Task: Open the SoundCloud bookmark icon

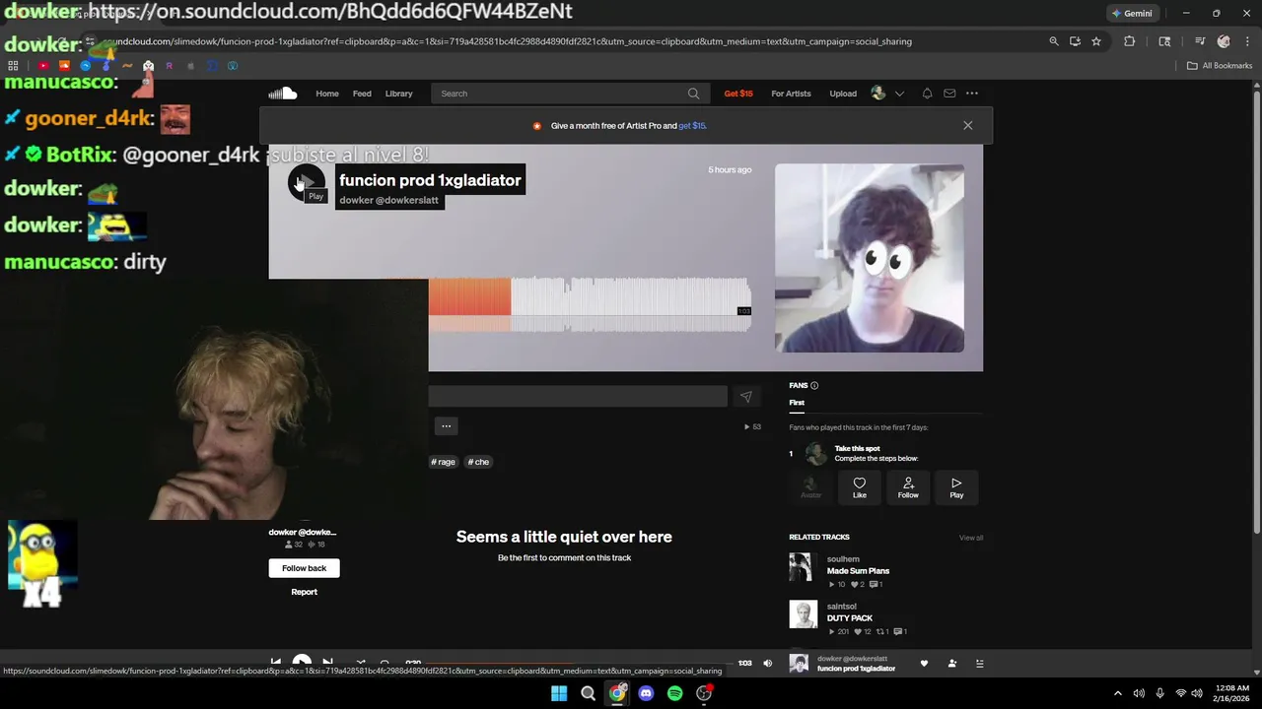Action: (x=64, y=66)
